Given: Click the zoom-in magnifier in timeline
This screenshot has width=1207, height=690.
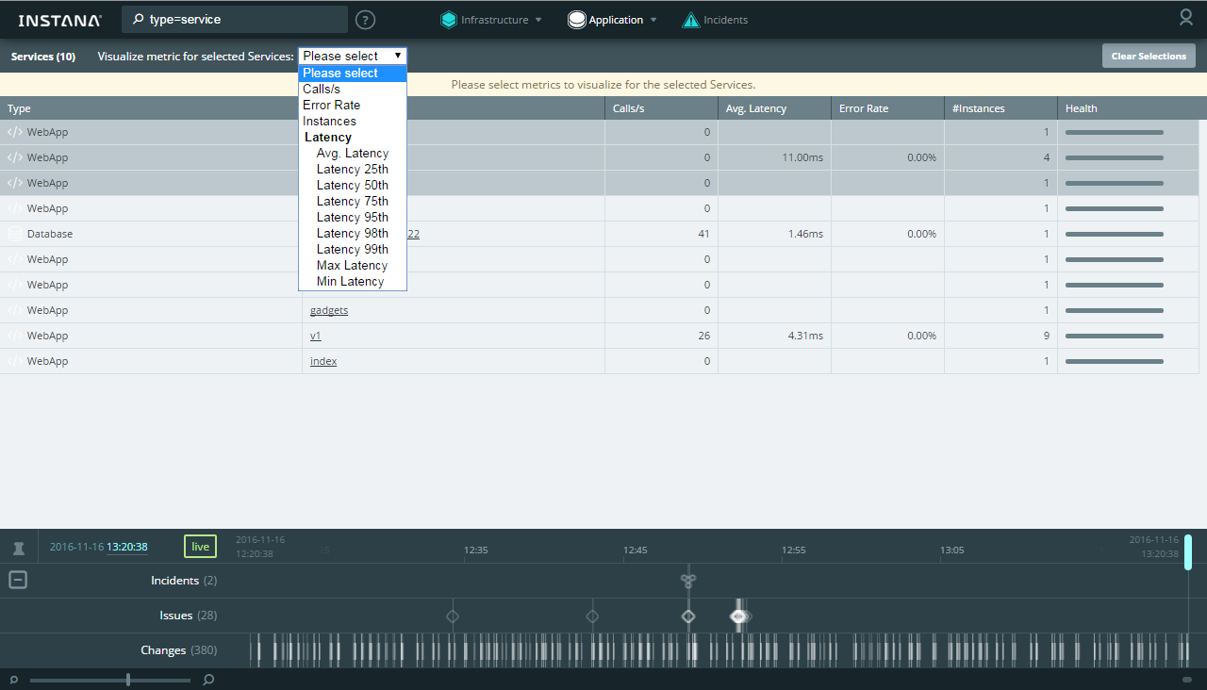Looking at the screenshot, I should pyautogui.click(x=208, y=680).
